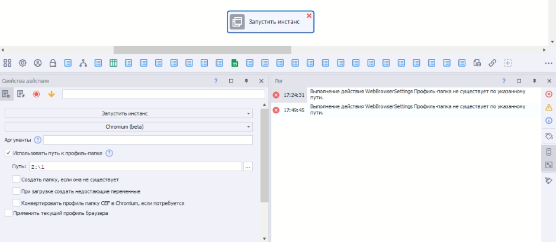
Task: Open the gear settings icon in toolbar
Action: pyautogui.click(x=23, y=63)
